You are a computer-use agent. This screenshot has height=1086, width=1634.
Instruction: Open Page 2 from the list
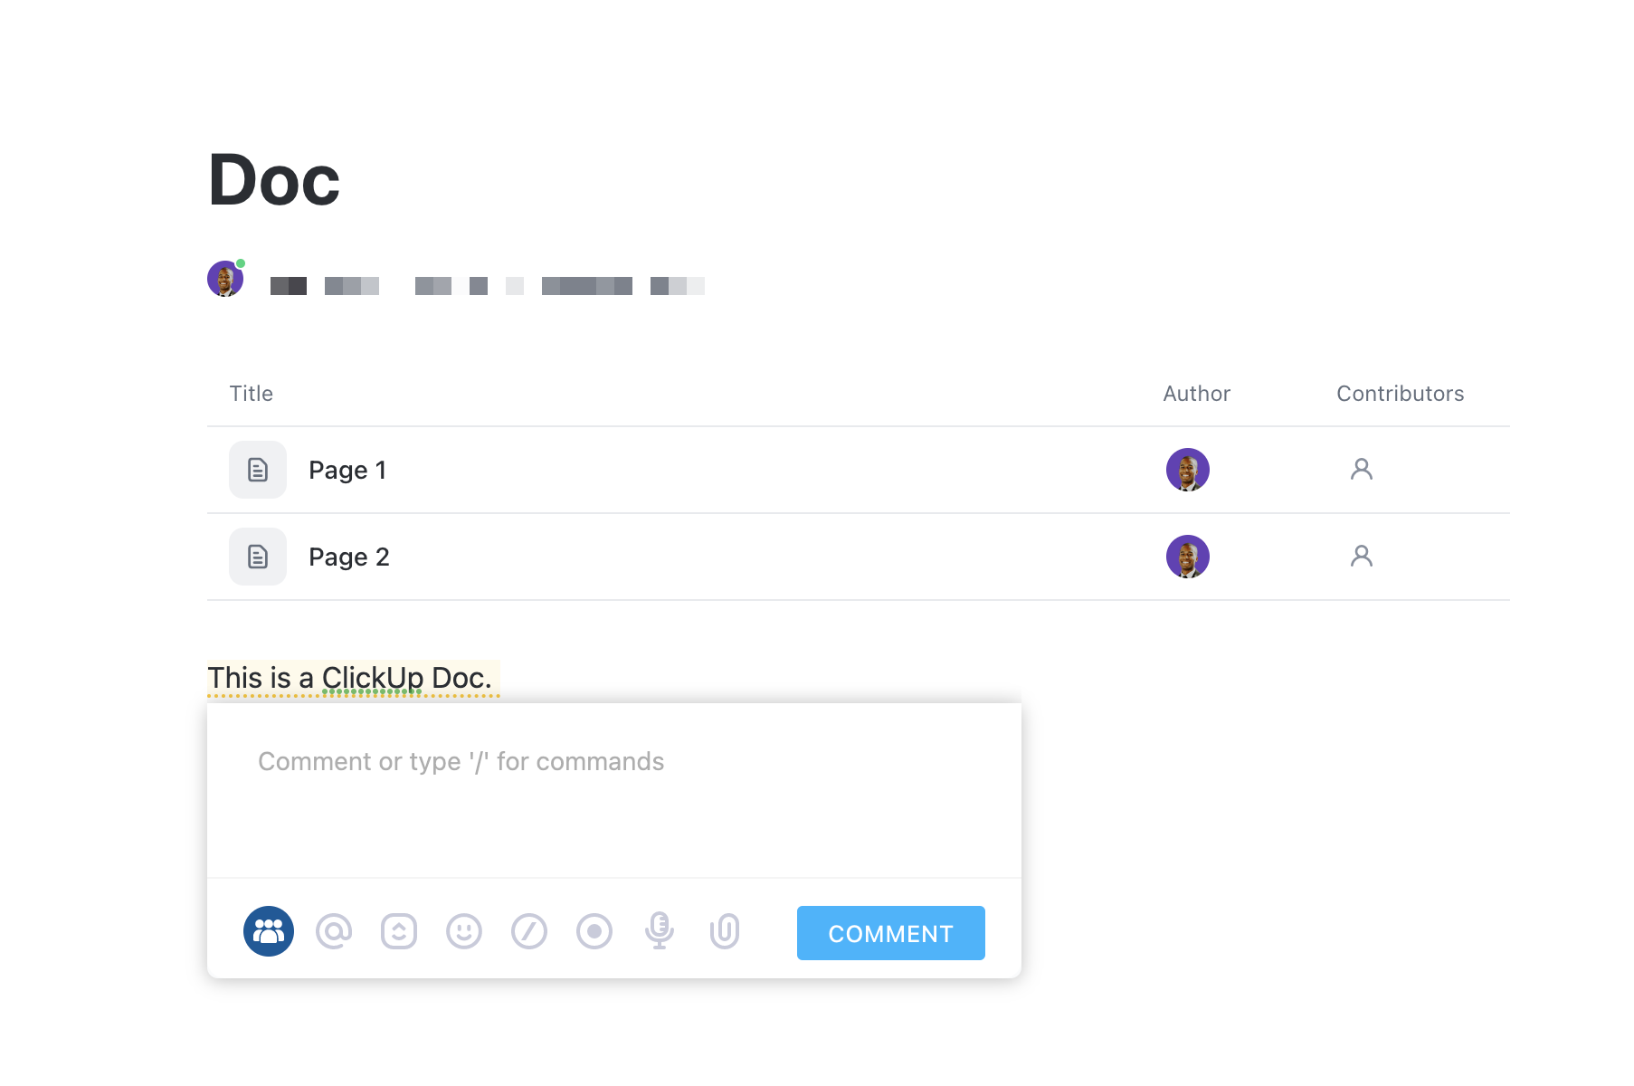click(349, 557)
